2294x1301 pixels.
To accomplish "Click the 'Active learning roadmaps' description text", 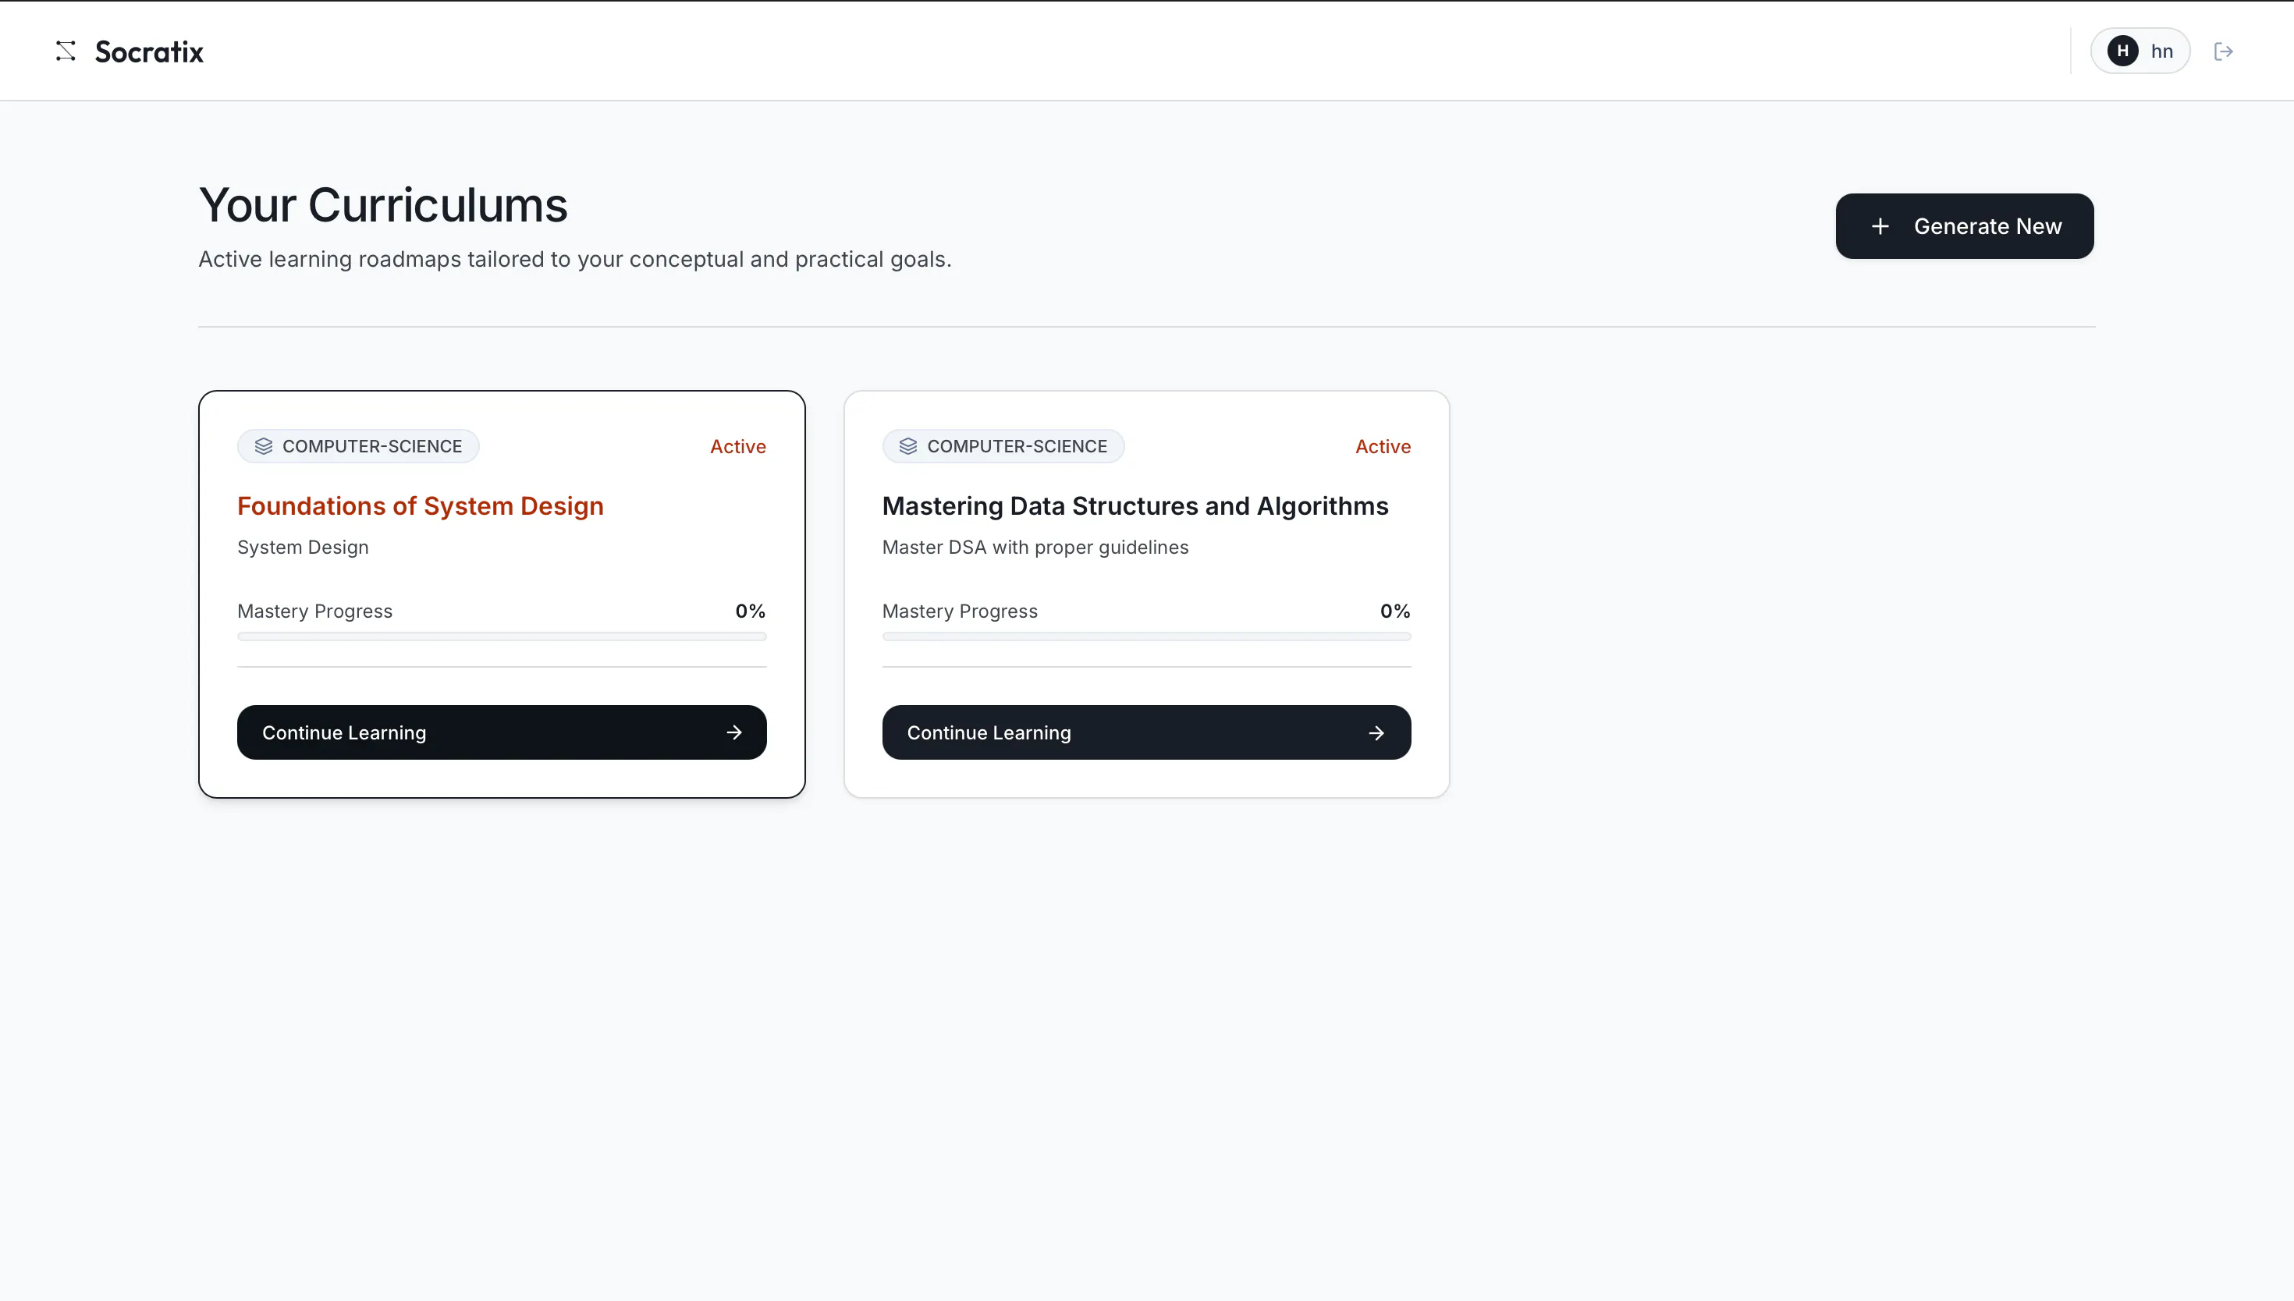I will tap(574, 259).
